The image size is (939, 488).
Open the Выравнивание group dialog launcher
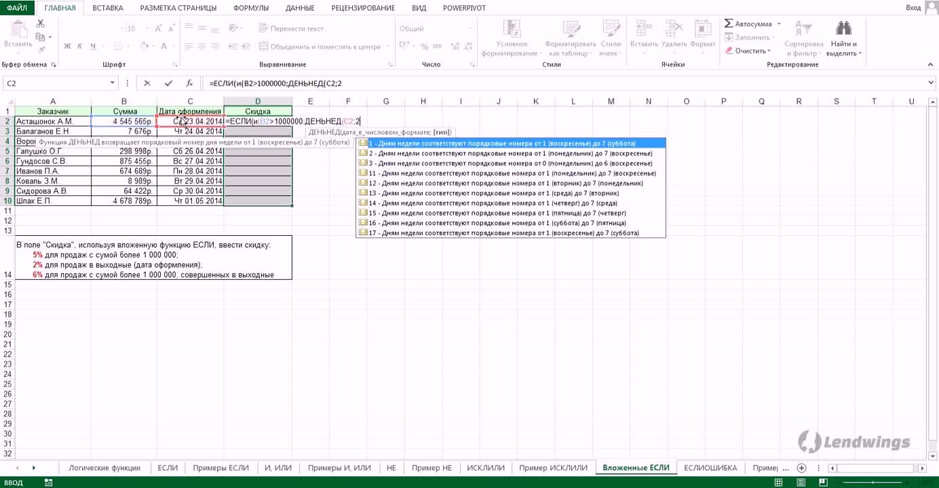pos(390,65)
